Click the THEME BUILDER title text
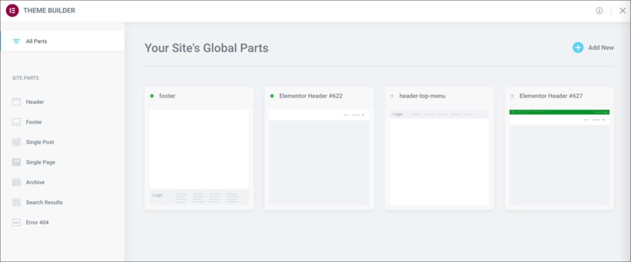Viewport: 631px width, 262px height. (x=49, y=11)
